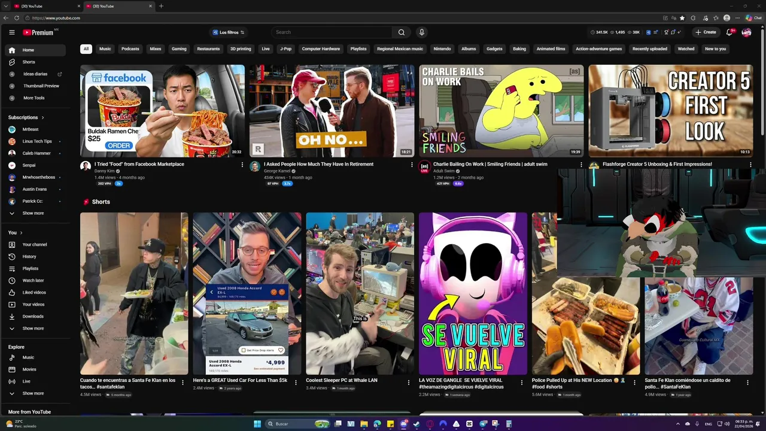Open Explore Live in the sidebar

36,381
